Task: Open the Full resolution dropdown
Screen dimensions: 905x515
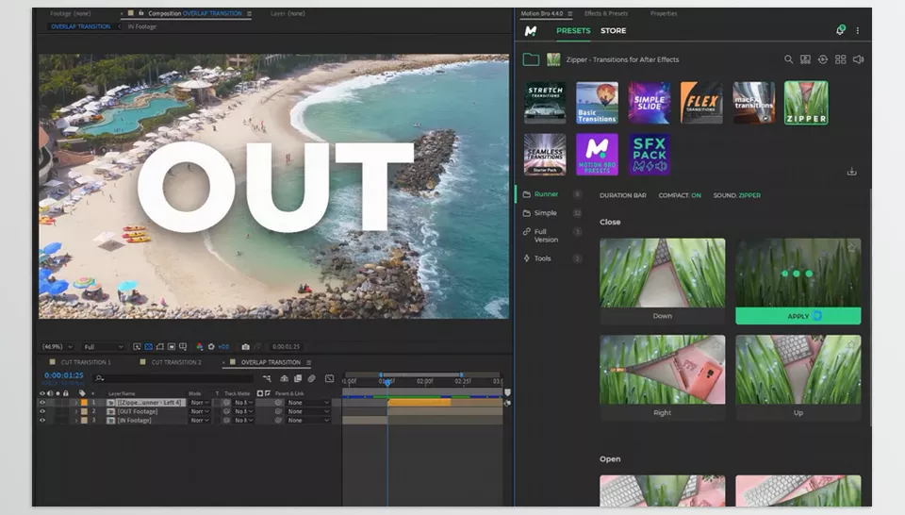Action: coord(104,347)
